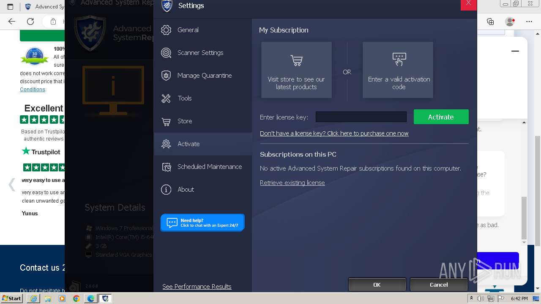Launch Chrome from taskbar
This screenshot has height=304, width=541.
click(77, 299)
